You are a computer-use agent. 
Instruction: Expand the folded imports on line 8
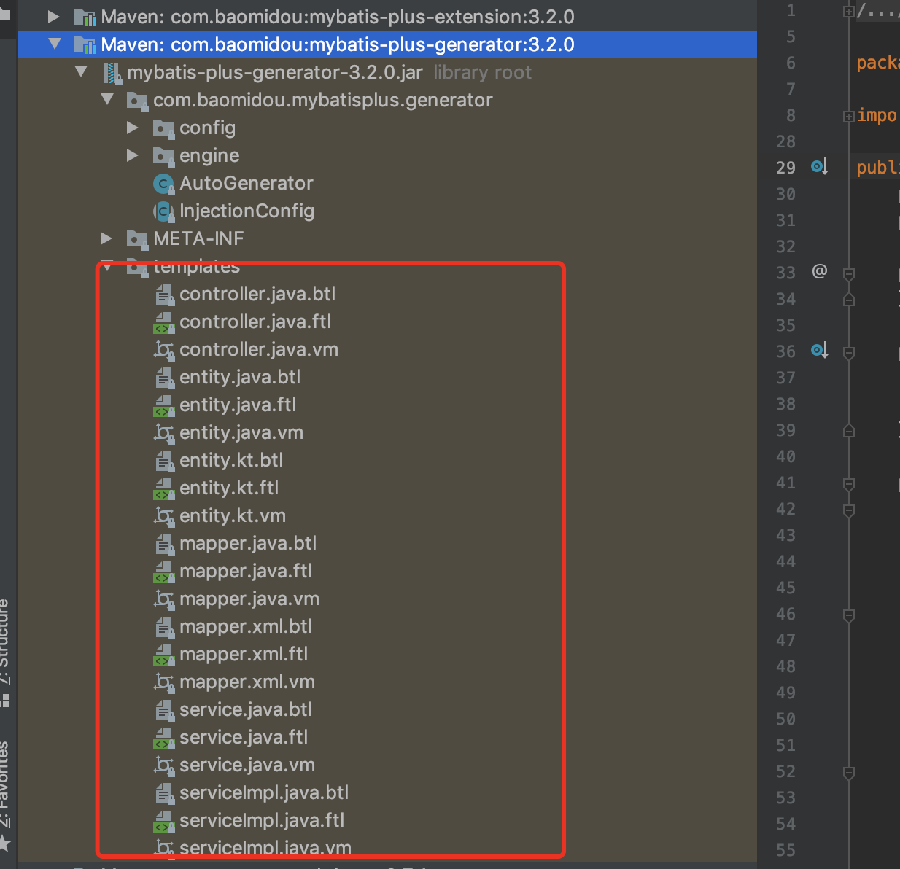pos(848,116)
